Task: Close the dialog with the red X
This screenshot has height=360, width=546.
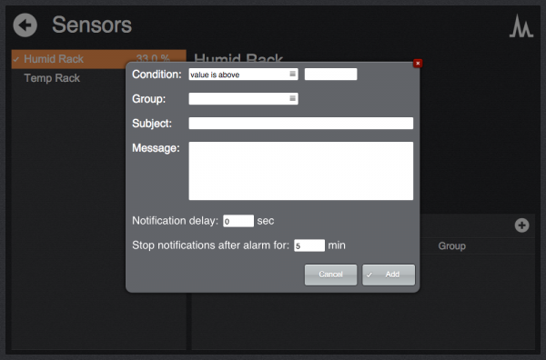Action: coord(418,64)
